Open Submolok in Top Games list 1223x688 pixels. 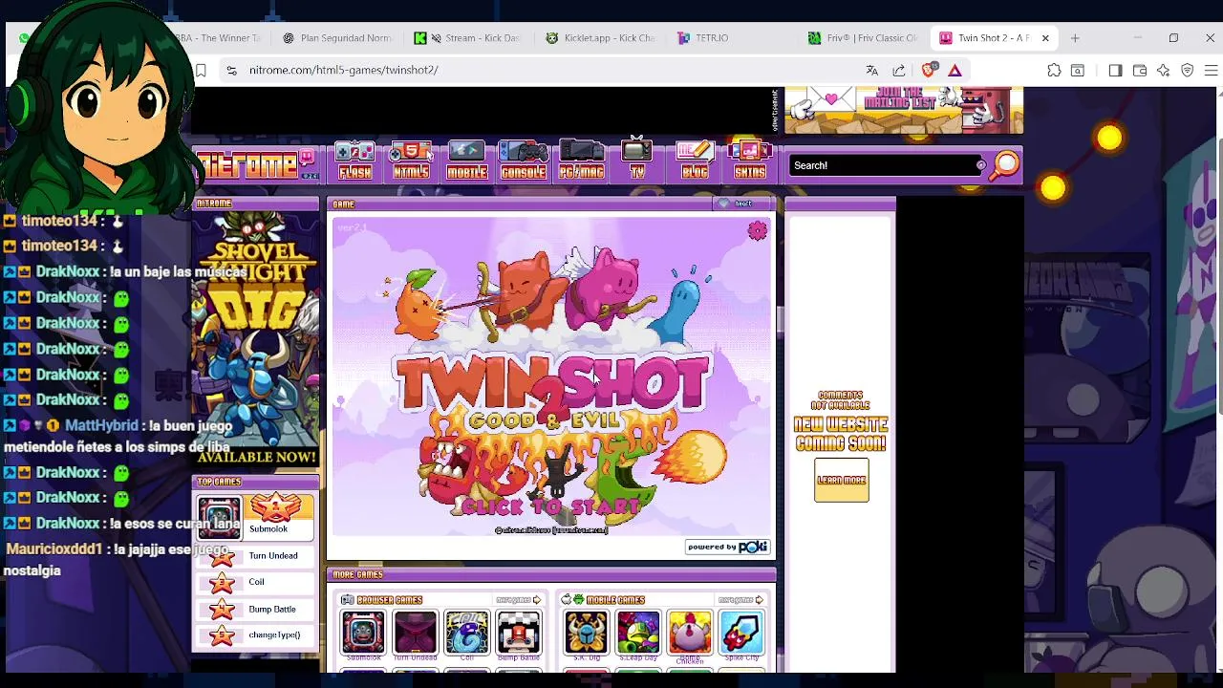pyautogui.click(x=255, y=518)
